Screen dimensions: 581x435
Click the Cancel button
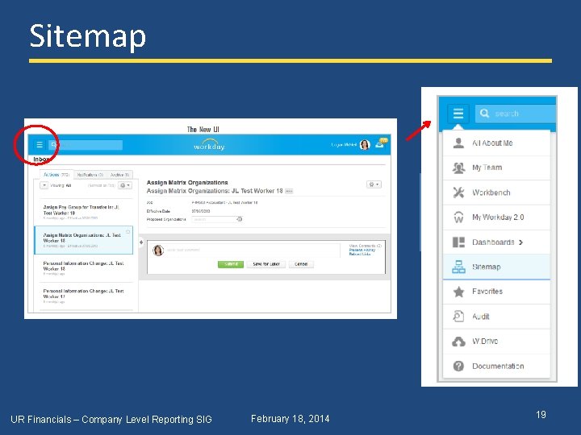pyautogui.click(x=301, y=264)
